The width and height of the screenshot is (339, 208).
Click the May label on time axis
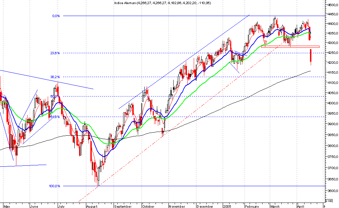point(7,206)
